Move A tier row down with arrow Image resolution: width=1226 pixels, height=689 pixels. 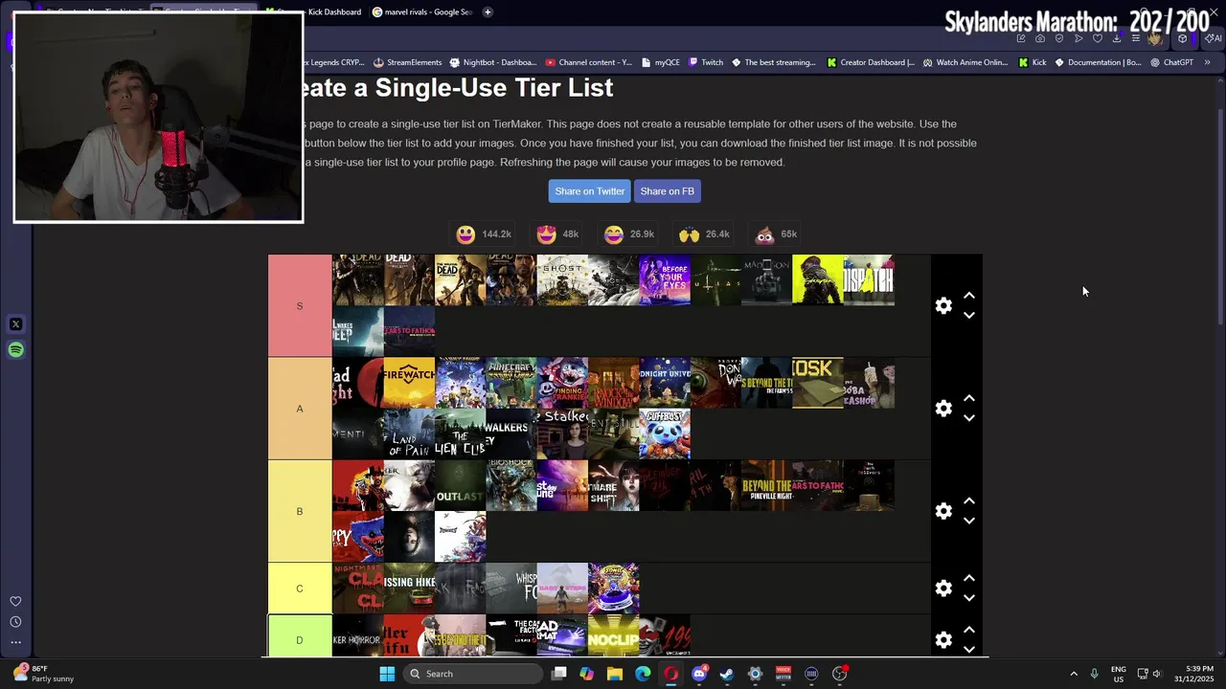[969, 418]
